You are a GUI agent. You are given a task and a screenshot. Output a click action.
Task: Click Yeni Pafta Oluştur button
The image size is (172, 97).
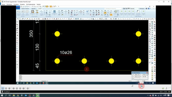138,13
